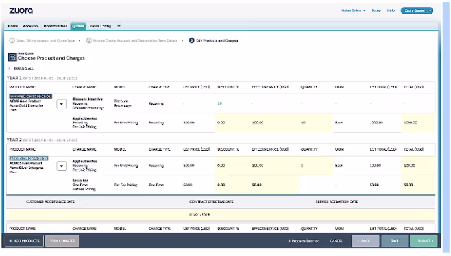Open the user name account dropdown

[354, 10]
